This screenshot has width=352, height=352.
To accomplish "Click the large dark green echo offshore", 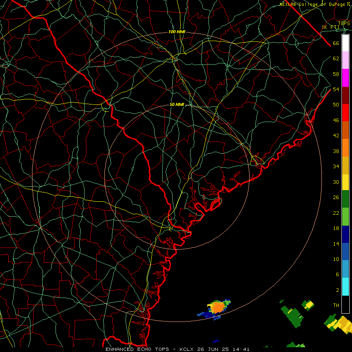I will pos(293,316).
